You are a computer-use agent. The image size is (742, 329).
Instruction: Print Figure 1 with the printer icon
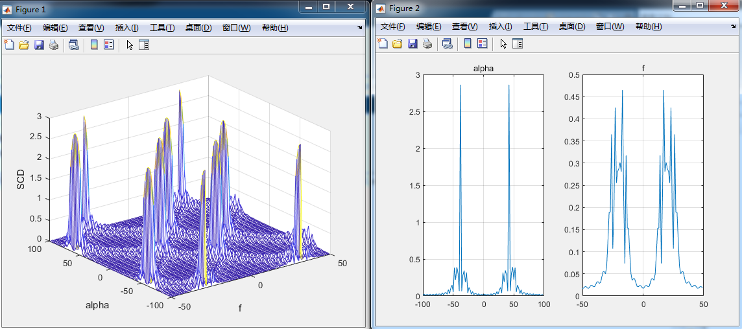(x=53, y=45)
